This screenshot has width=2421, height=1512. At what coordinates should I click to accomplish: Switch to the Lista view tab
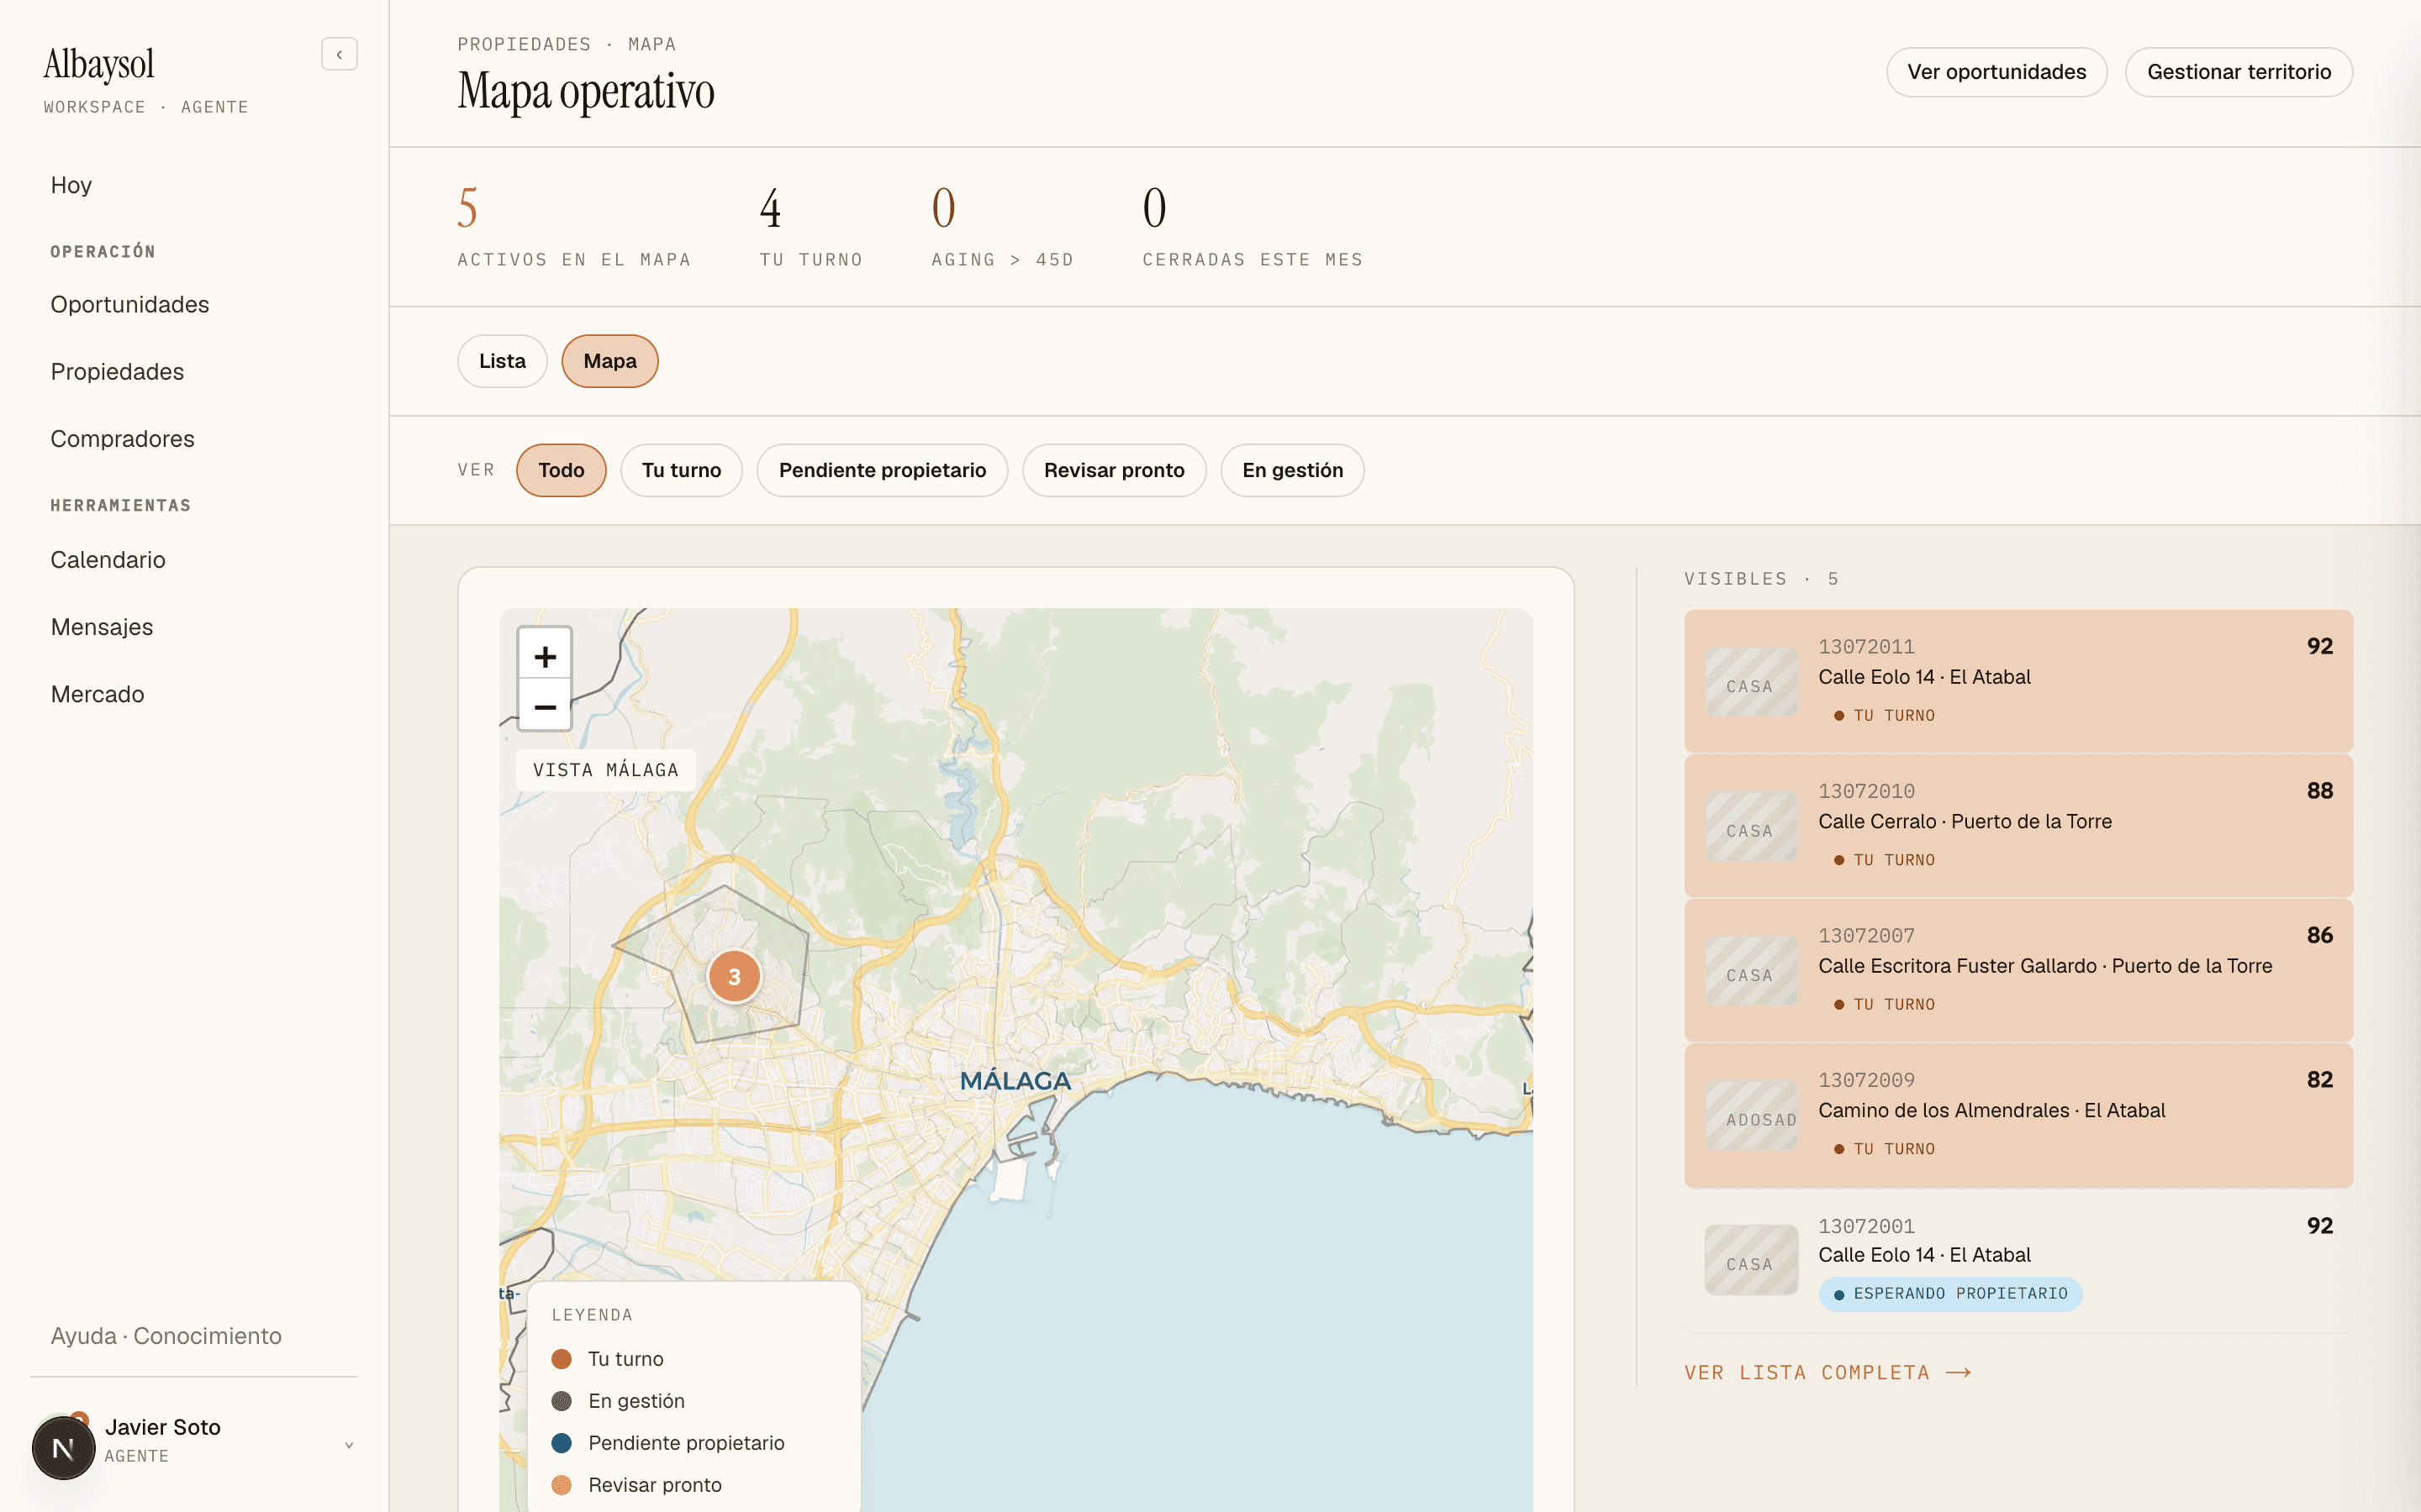(502, 361)
